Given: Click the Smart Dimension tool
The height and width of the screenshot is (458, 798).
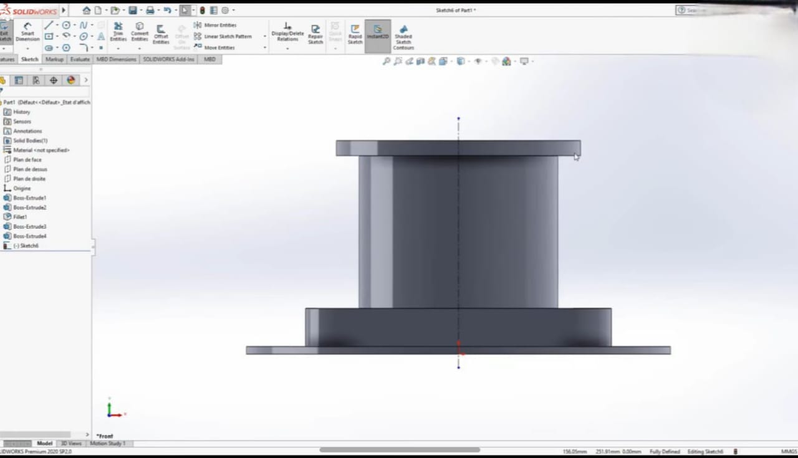Looking at the screenshot, I should 27,31.
